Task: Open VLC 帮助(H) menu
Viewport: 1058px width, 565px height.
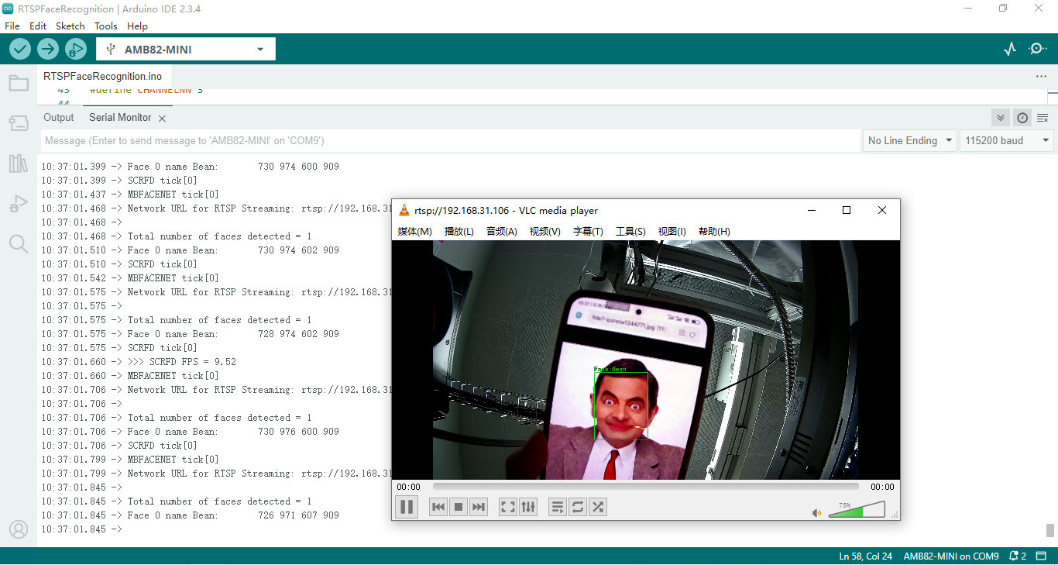Action: pyautogui.click(x=714, y=231)
